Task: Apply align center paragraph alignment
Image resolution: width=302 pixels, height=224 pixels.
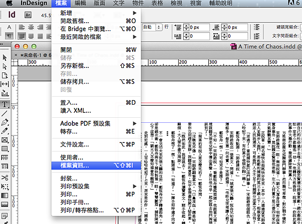Action: click(31, 27)
